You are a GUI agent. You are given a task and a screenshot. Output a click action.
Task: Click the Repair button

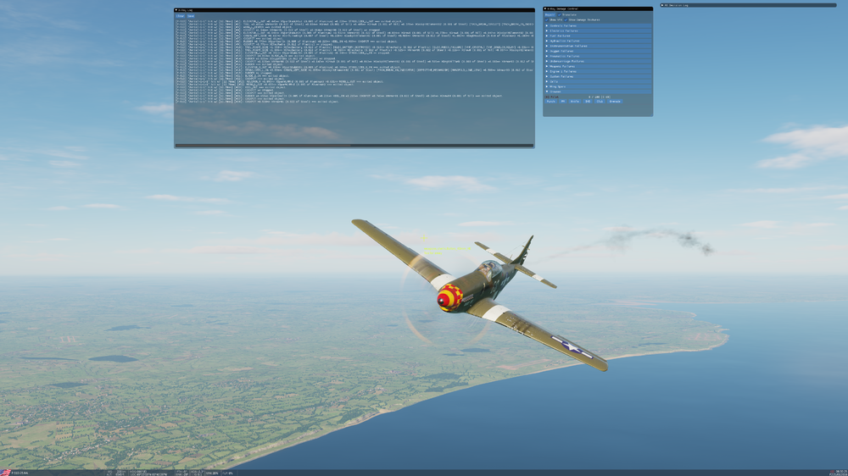coord(550,14)
